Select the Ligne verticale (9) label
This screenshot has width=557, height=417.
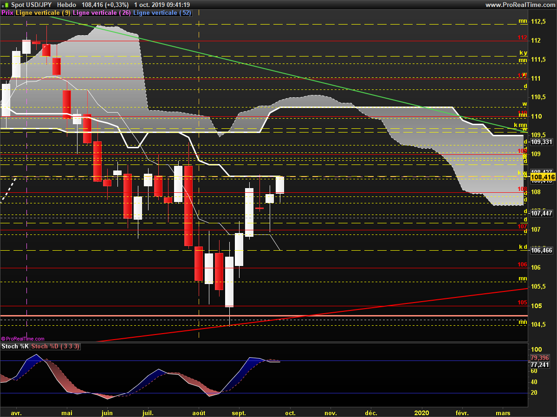(43, 13)
